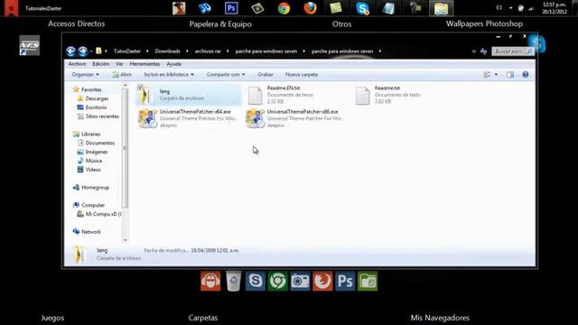The width and height of the screenshot is (578, 325).
Task: Open Google Chrome from the top taskbar
Action: [x=284, y=8]
